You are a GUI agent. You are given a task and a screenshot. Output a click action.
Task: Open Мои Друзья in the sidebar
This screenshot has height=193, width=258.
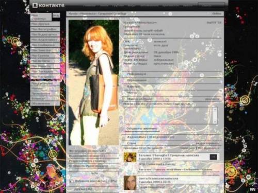tap(45, 24)
